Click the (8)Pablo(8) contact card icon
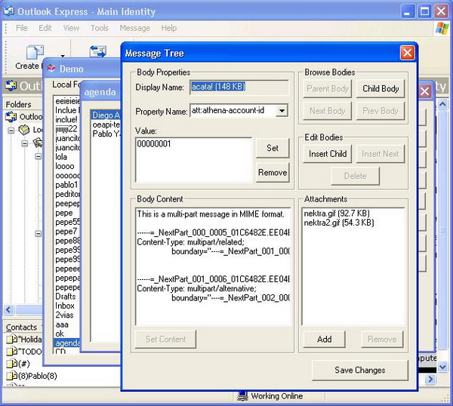This screenshot has height=406, width=453. (x=11, y=376)
